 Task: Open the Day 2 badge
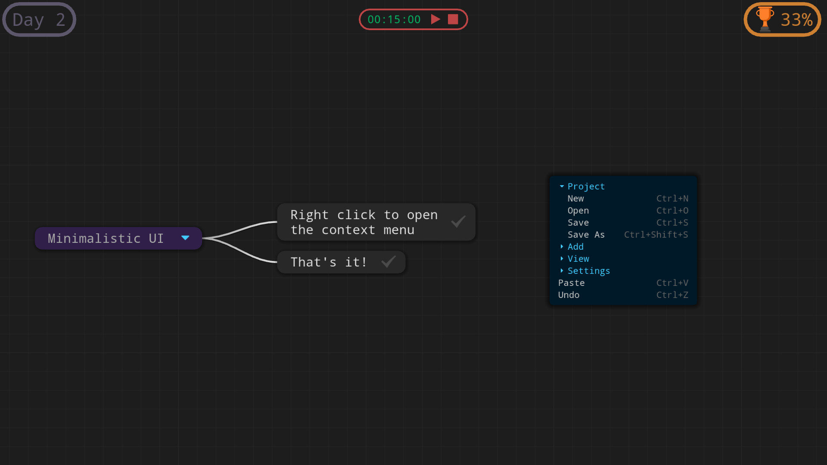39,20
